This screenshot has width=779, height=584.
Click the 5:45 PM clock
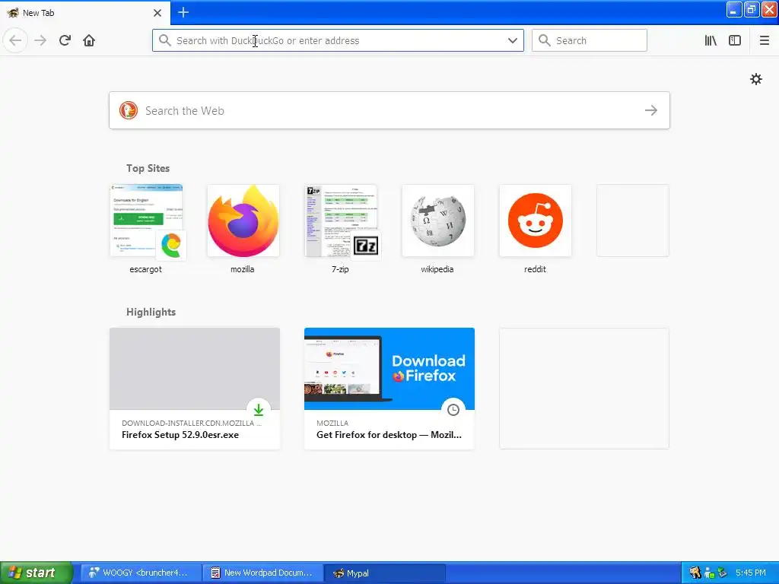751,573
